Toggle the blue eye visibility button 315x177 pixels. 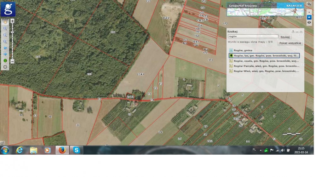click(309, 17)
